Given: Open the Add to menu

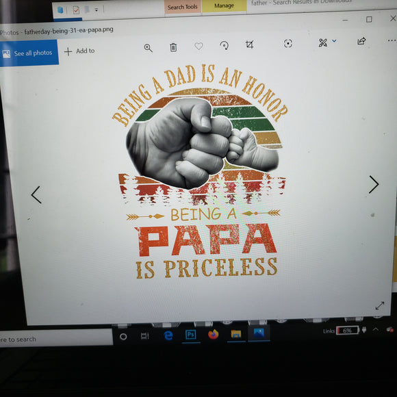Looking at the screenshot, I should click(x=79, y=51).
